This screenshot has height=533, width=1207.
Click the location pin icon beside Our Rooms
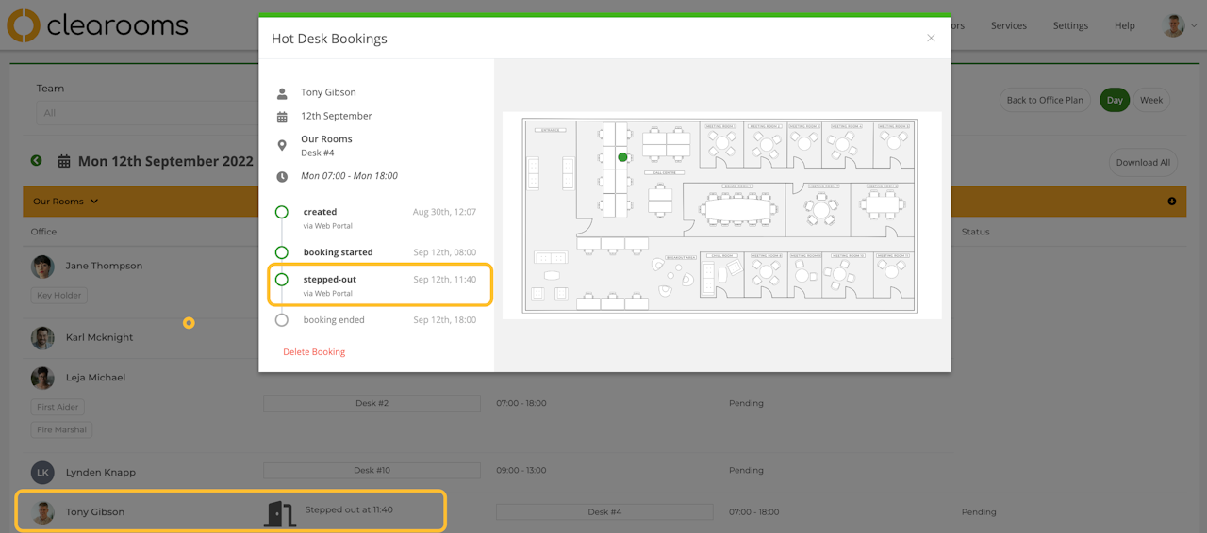click(282, 145)
